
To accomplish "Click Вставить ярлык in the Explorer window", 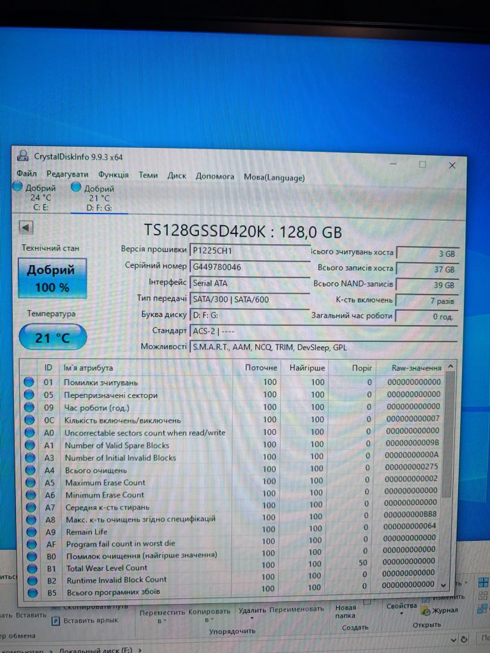I will point(85,620).
